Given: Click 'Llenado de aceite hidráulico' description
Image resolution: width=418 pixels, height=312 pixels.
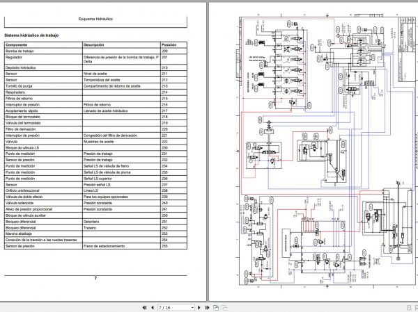Looking at the screenshot, I should coord(106,110).
